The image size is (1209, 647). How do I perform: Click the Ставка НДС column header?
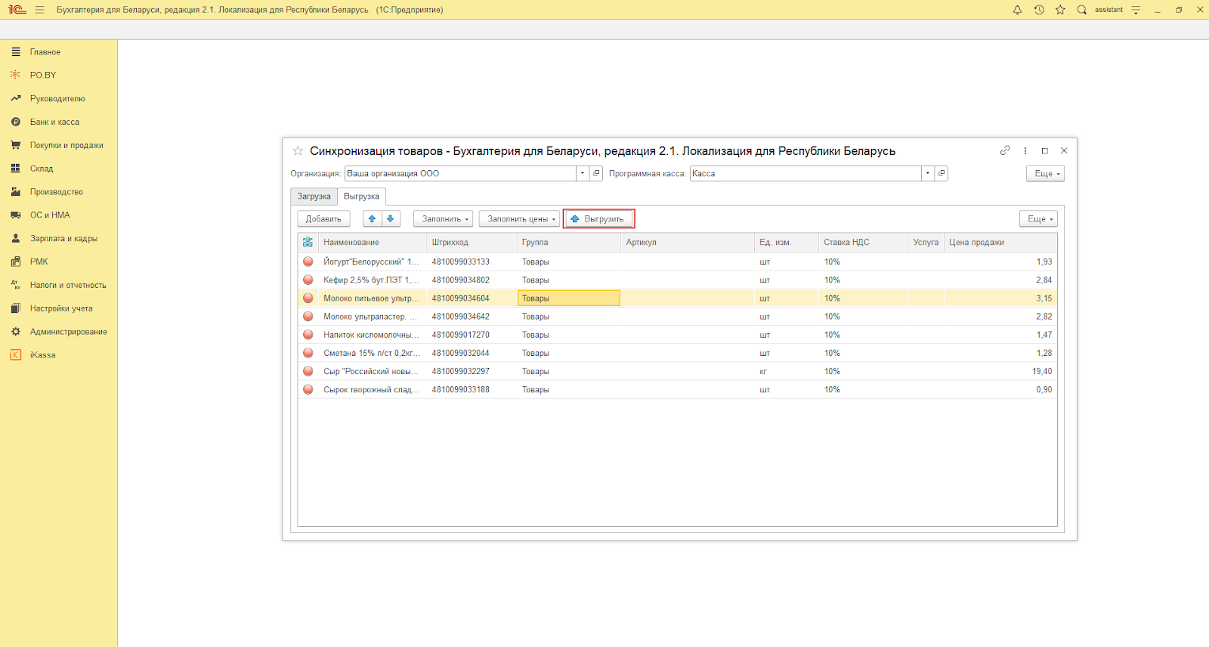[863, 243]
